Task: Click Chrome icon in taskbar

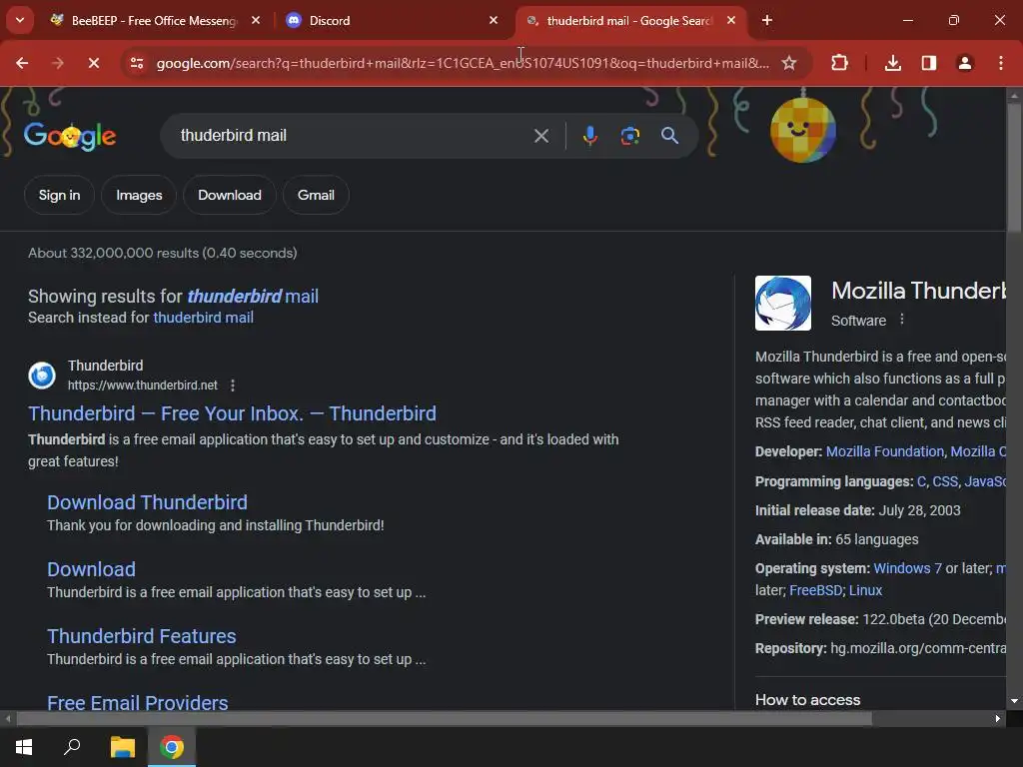Action: 172,747
